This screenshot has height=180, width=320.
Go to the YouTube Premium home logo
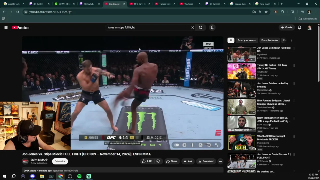[x=21, y=27]
